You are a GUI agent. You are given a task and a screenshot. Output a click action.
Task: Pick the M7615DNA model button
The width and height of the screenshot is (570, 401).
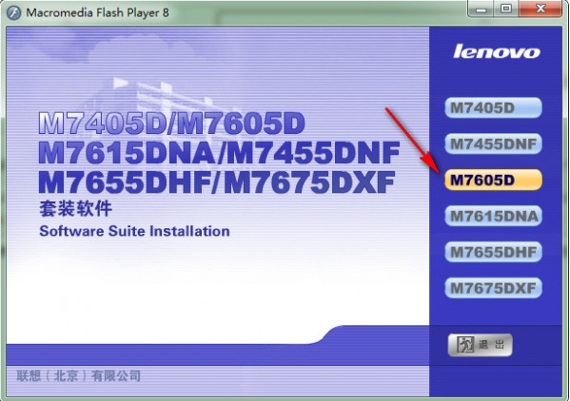coord(493,216)
